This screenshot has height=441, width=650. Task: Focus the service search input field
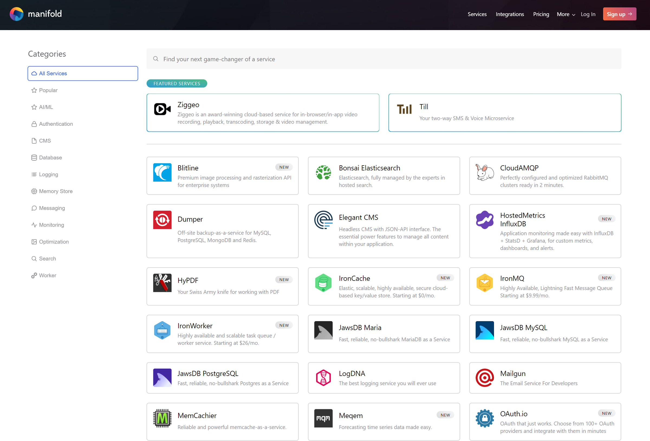pyautogui.click(x=384, y=59)
